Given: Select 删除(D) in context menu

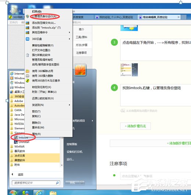Looking at the screenshot, I should pos(36,123).
